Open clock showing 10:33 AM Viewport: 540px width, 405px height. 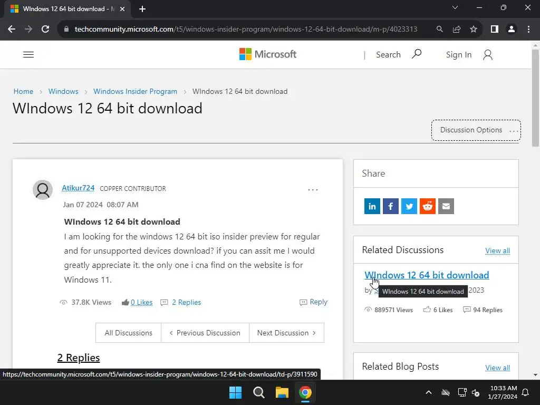pos(503,392)
